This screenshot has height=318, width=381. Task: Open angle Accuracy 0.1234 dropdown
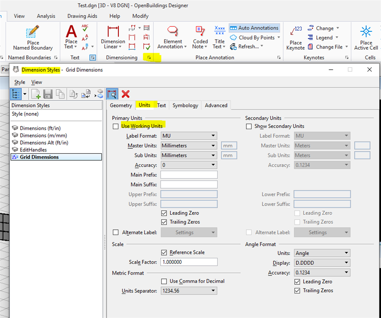pos(322,273)
